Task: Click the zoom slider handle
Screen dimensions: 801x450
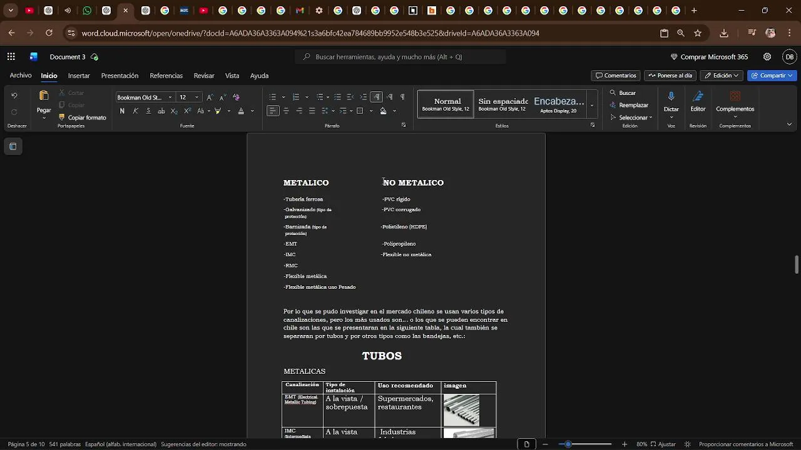Action: point(568,444)
